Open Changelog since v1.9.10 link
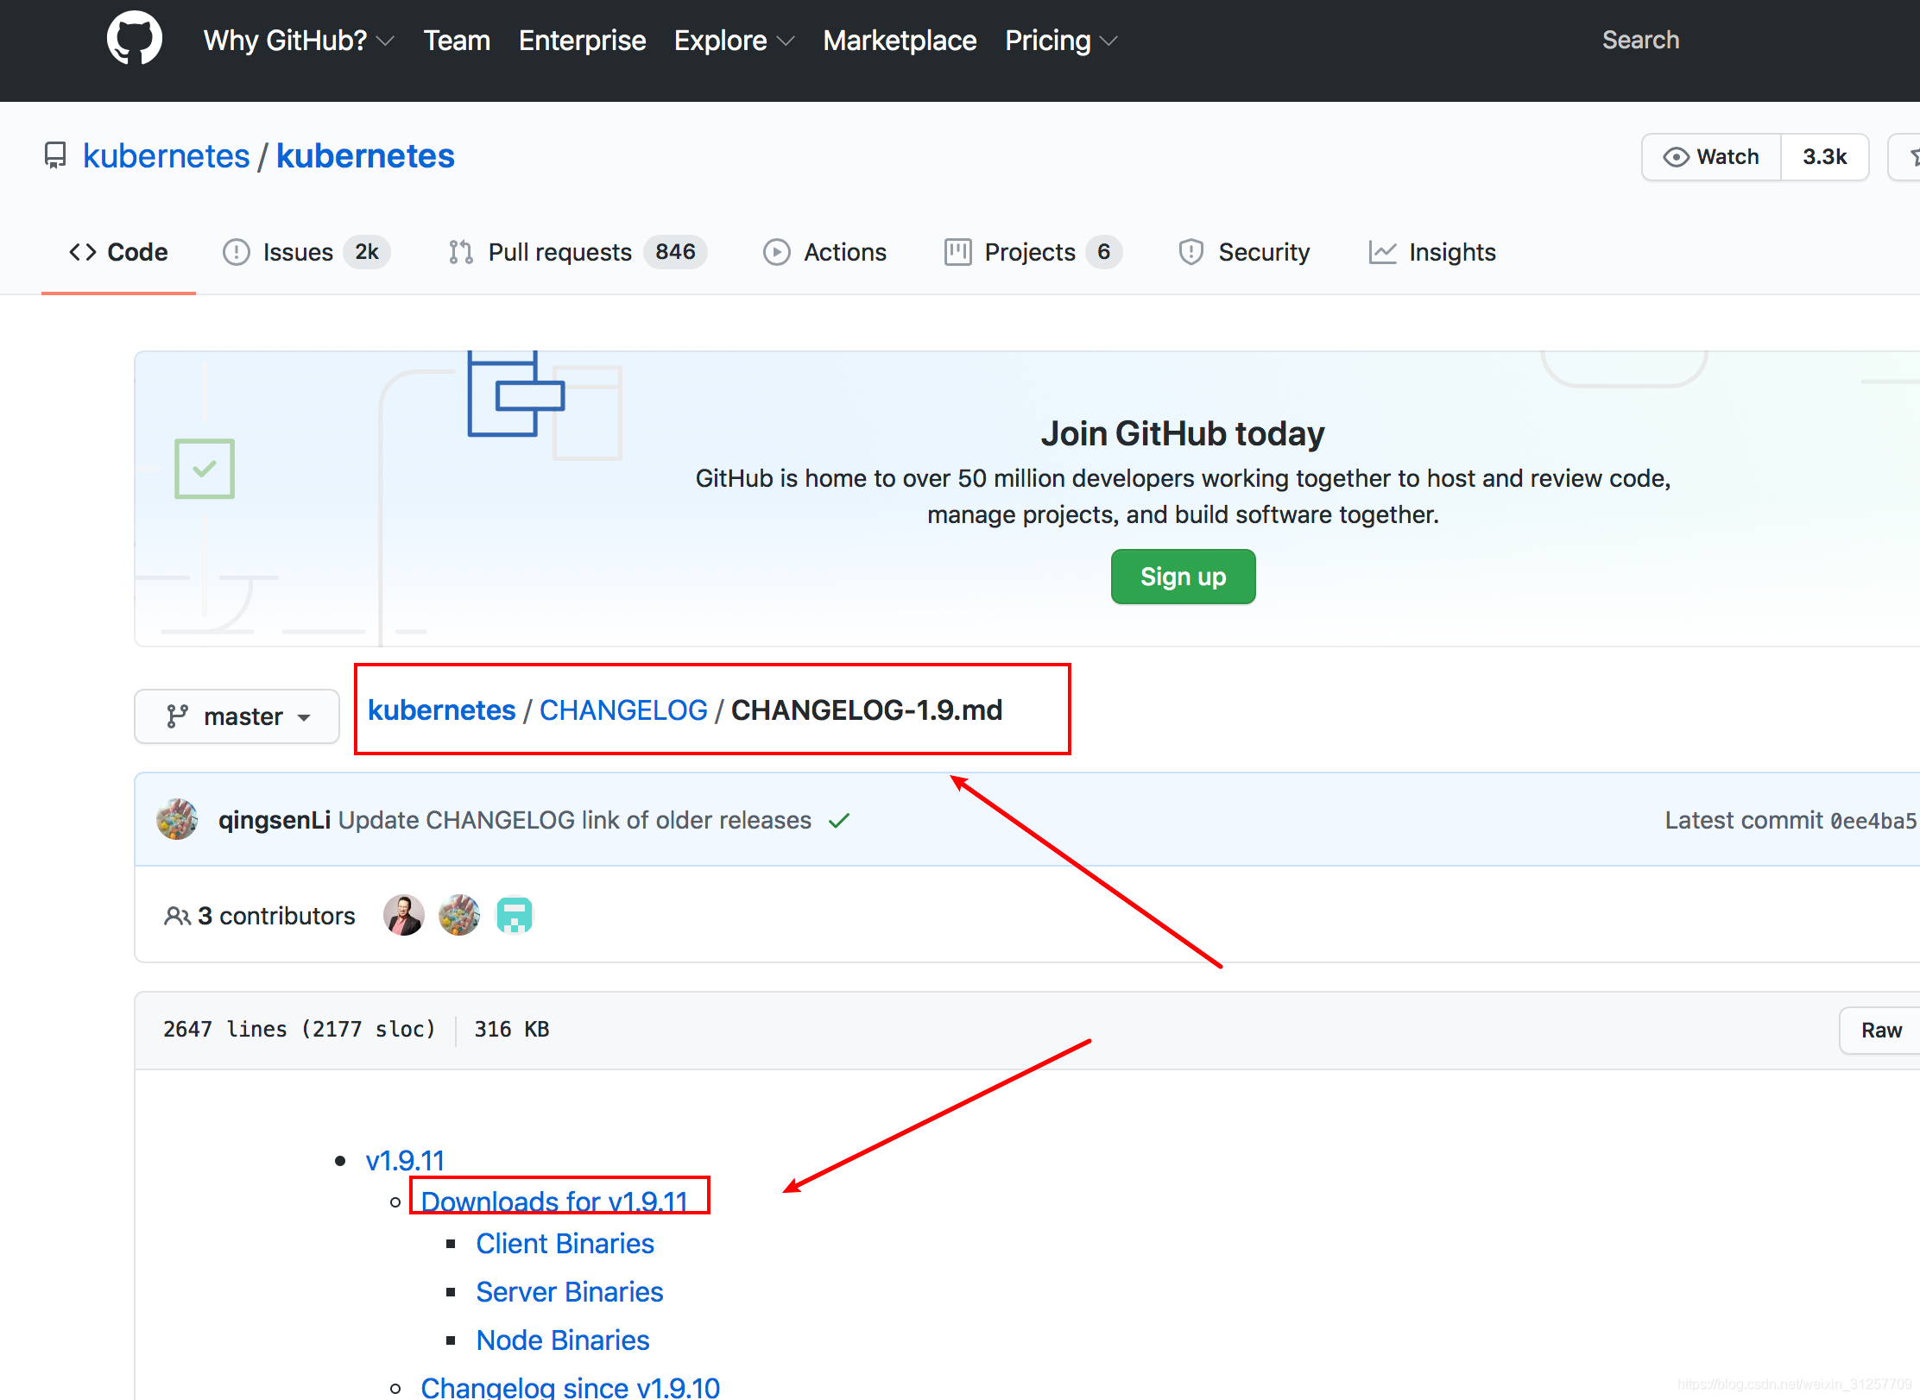 (570, 1387)
